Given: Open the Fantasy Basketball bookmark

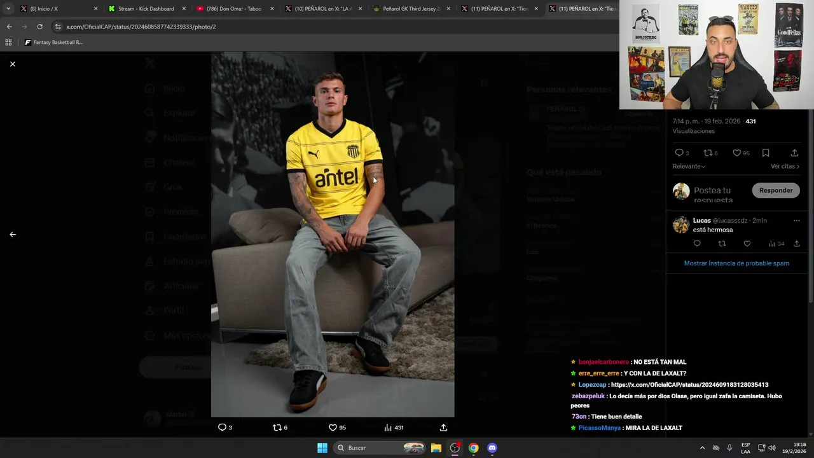Looking at the screenshot, I should (53, 43).
